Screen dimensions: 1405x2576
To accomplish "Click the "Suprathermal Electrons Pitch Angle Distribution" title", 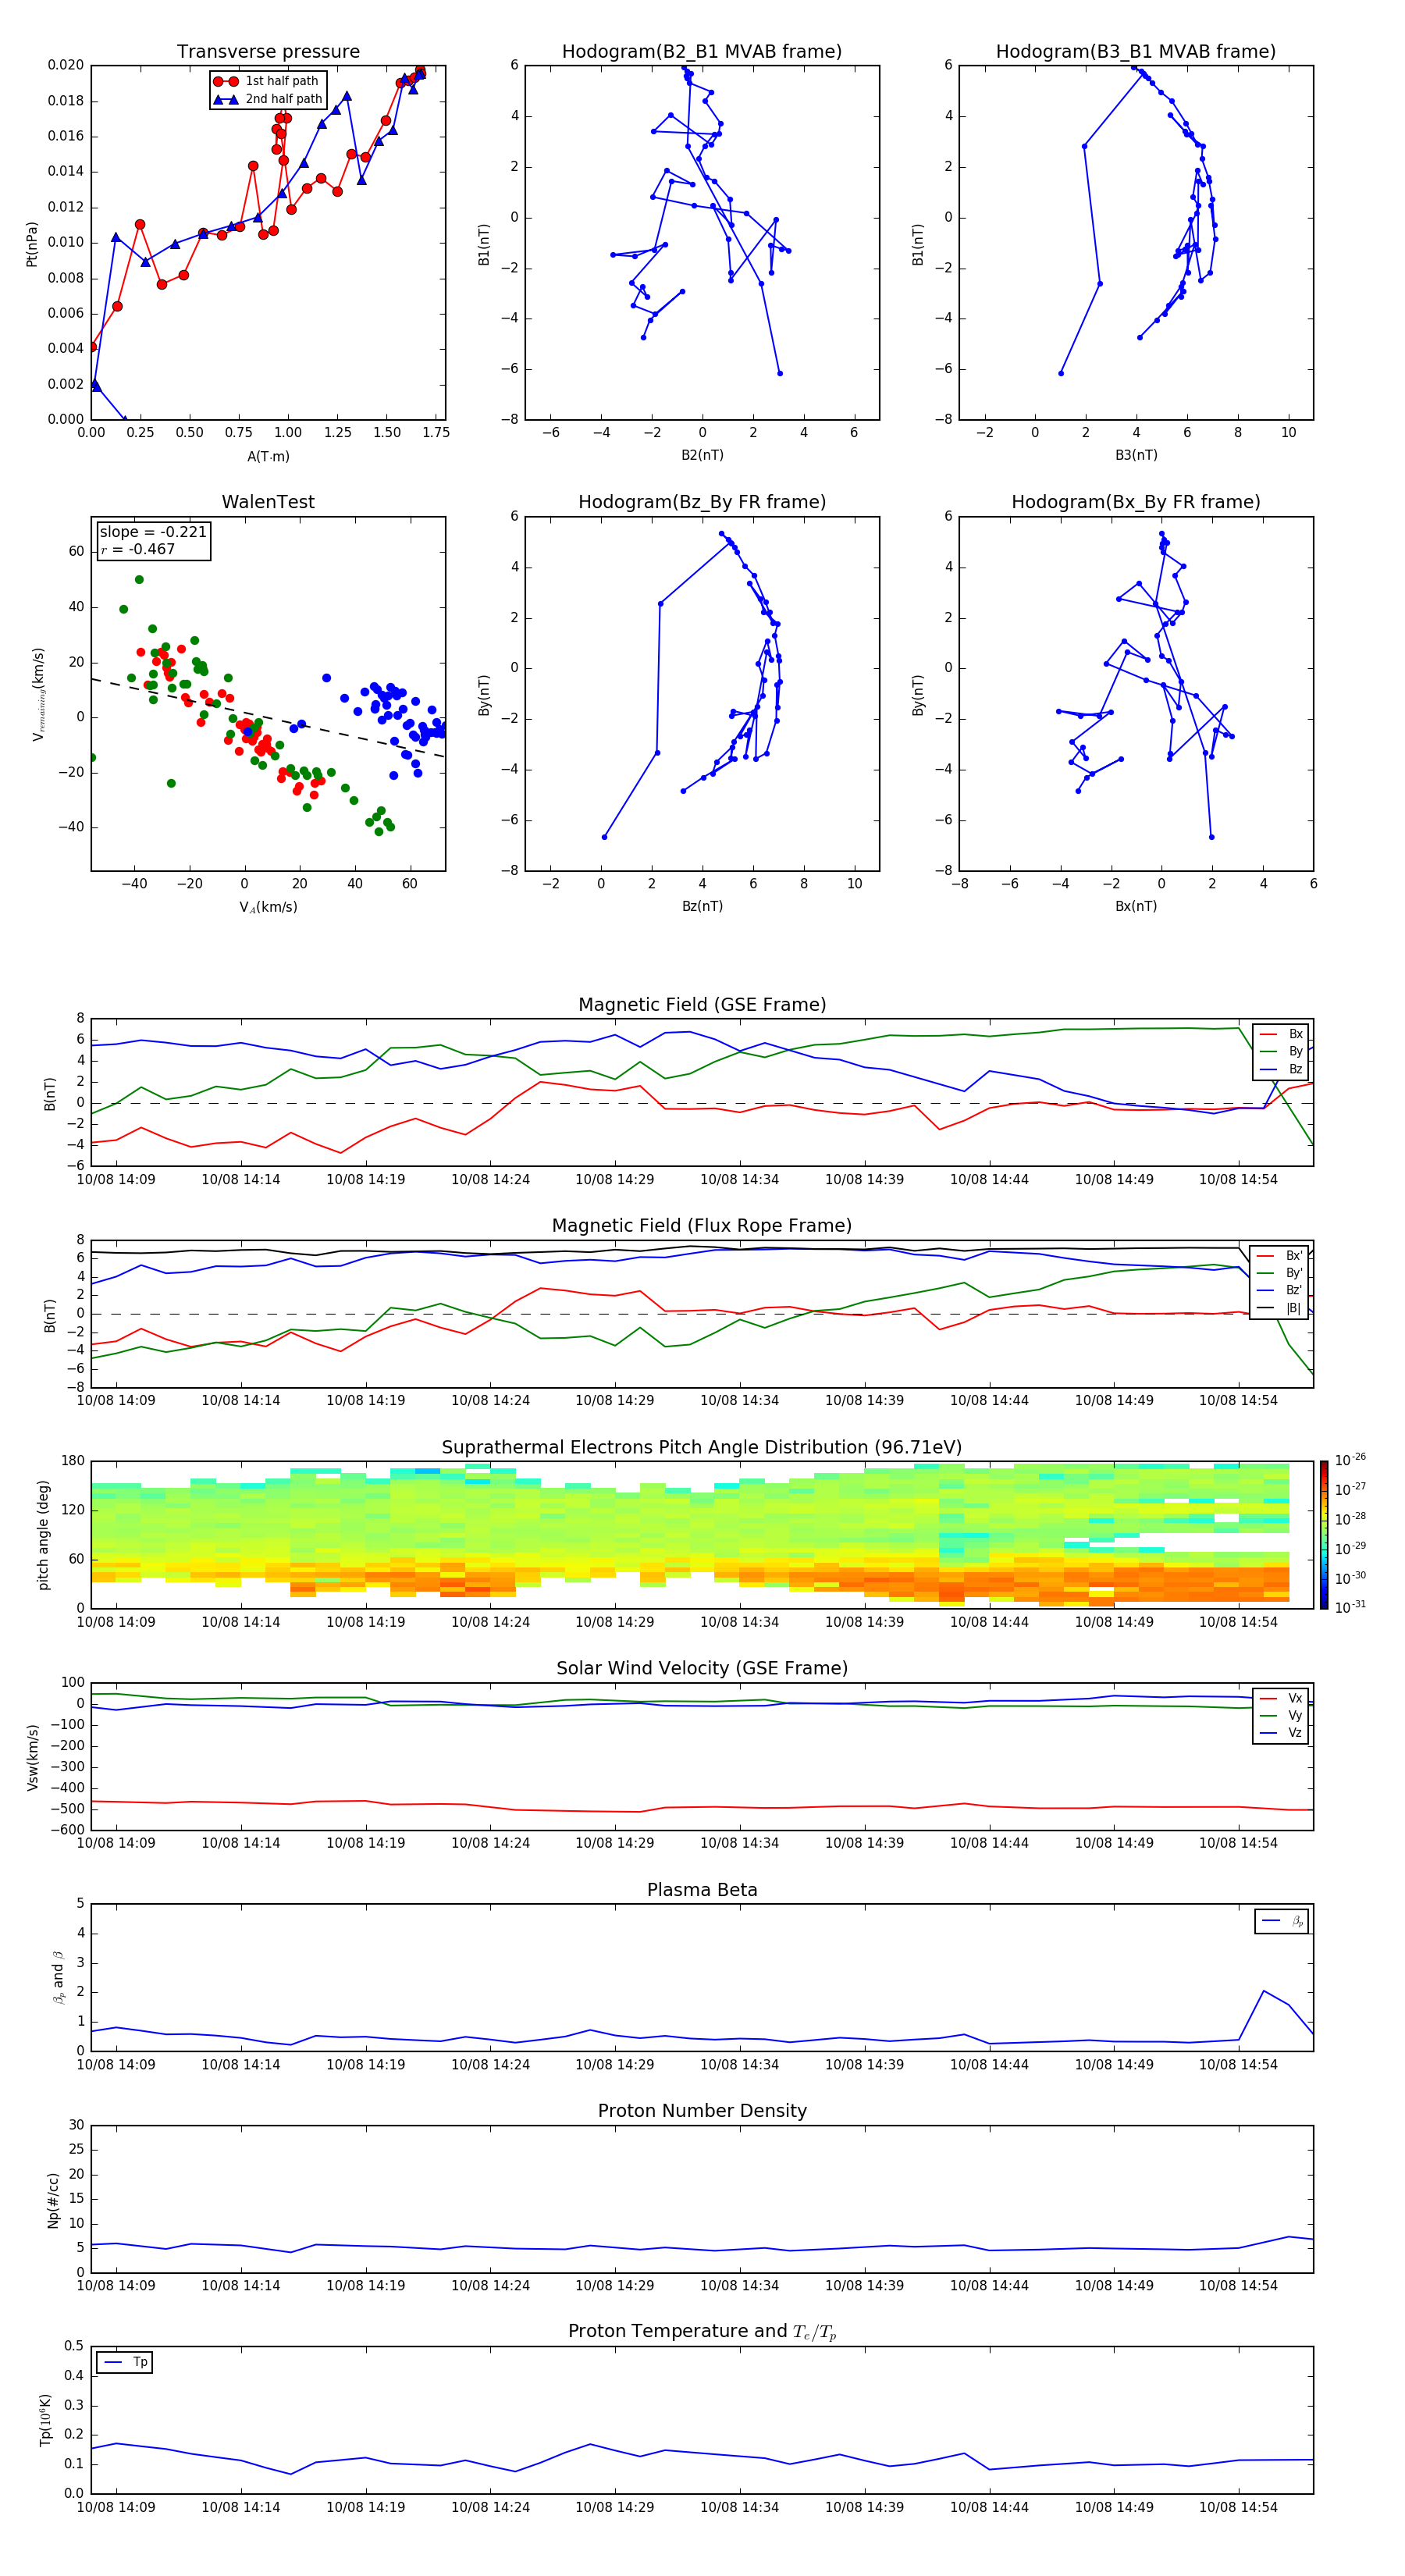I will coord(702,1447).
